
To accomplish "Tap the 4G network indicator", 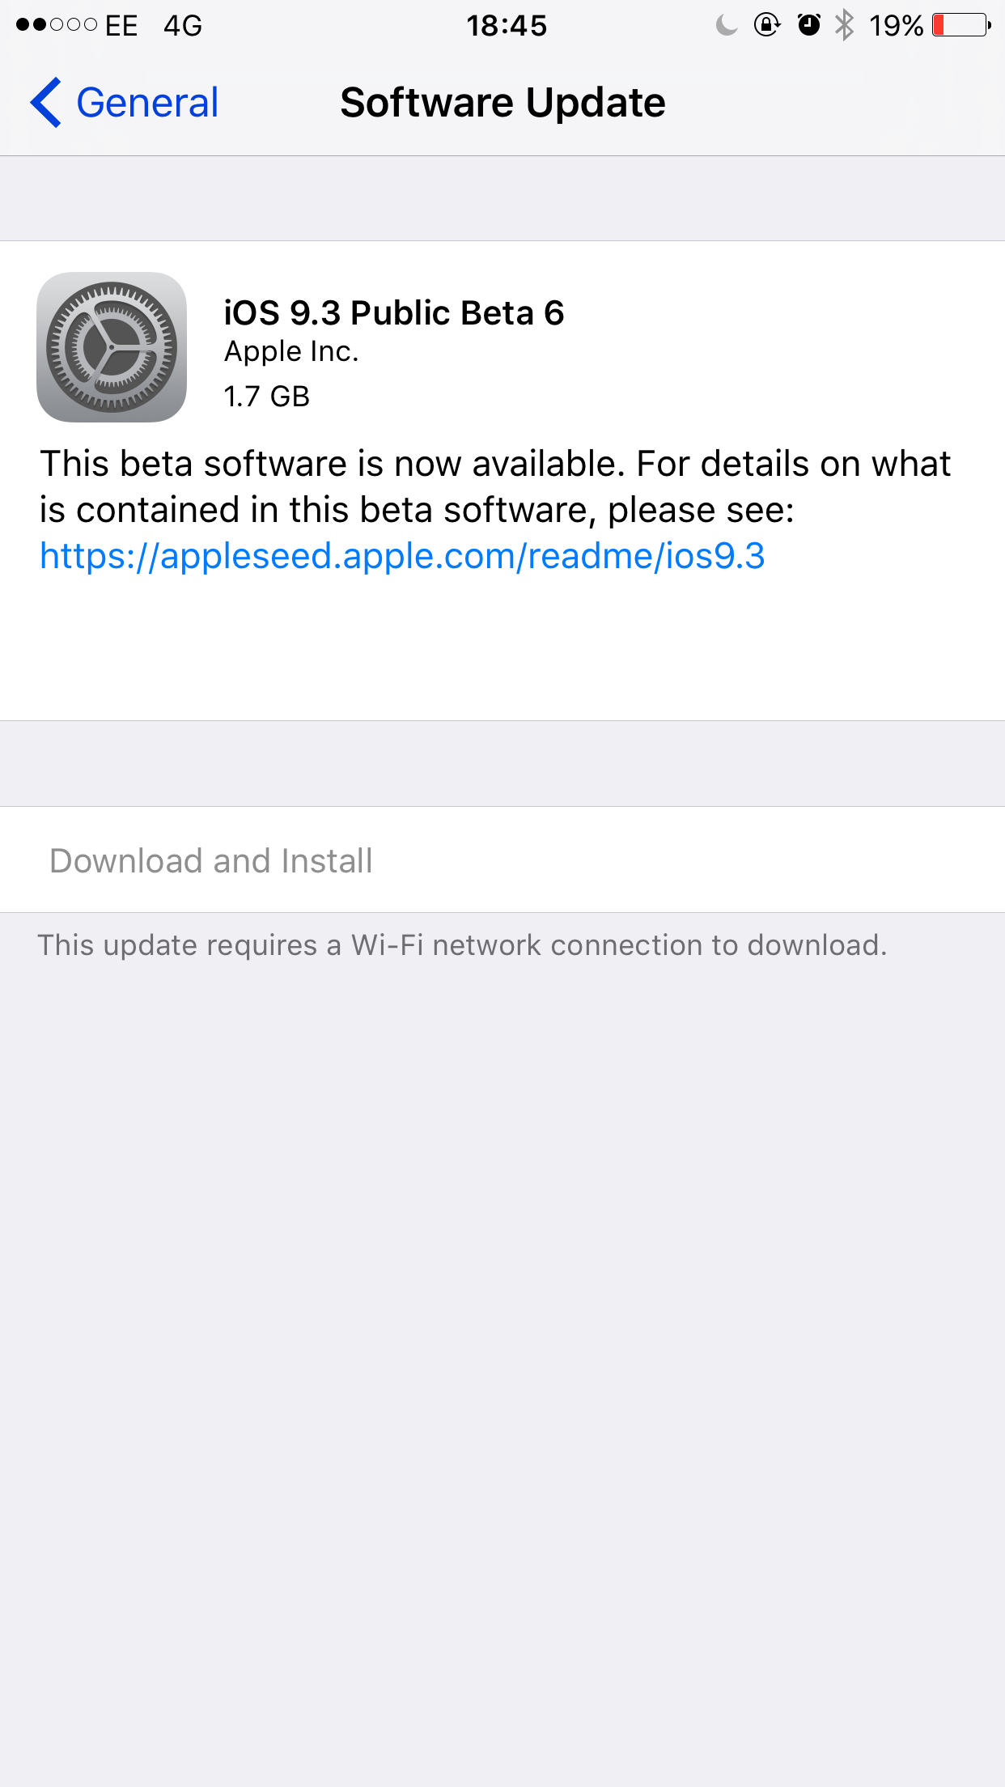I will coord(183,26).
